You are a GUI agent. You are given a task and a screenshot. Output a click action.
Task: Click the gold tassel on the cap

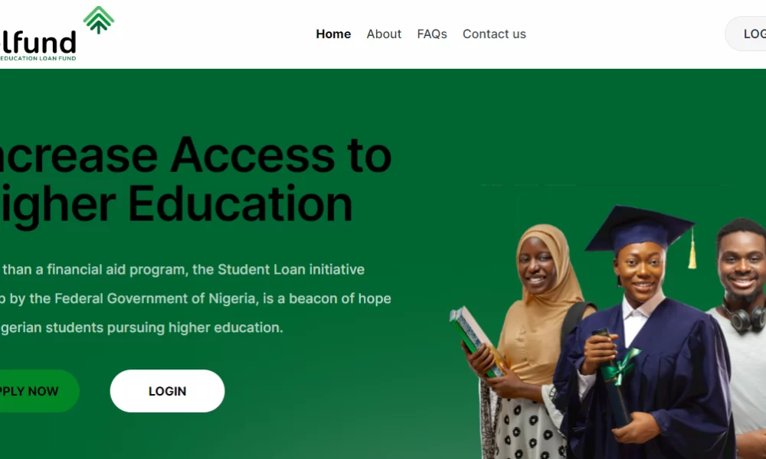(692, 249)
